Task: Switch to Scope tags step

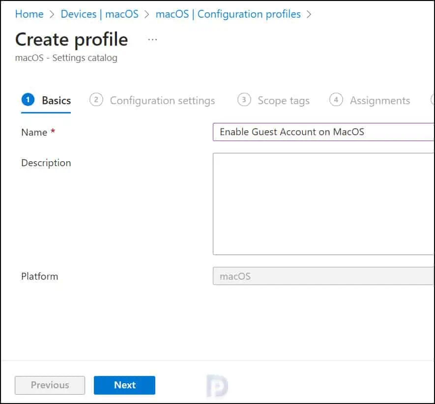Action: pyautogui.click(x=273, y=100)
